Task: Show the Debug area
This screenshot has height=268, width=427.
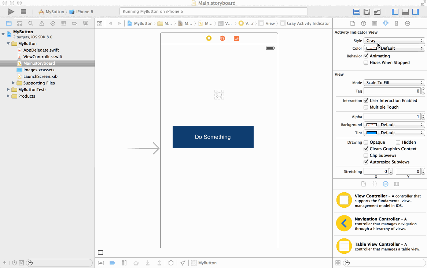Action: pos(405,12)
